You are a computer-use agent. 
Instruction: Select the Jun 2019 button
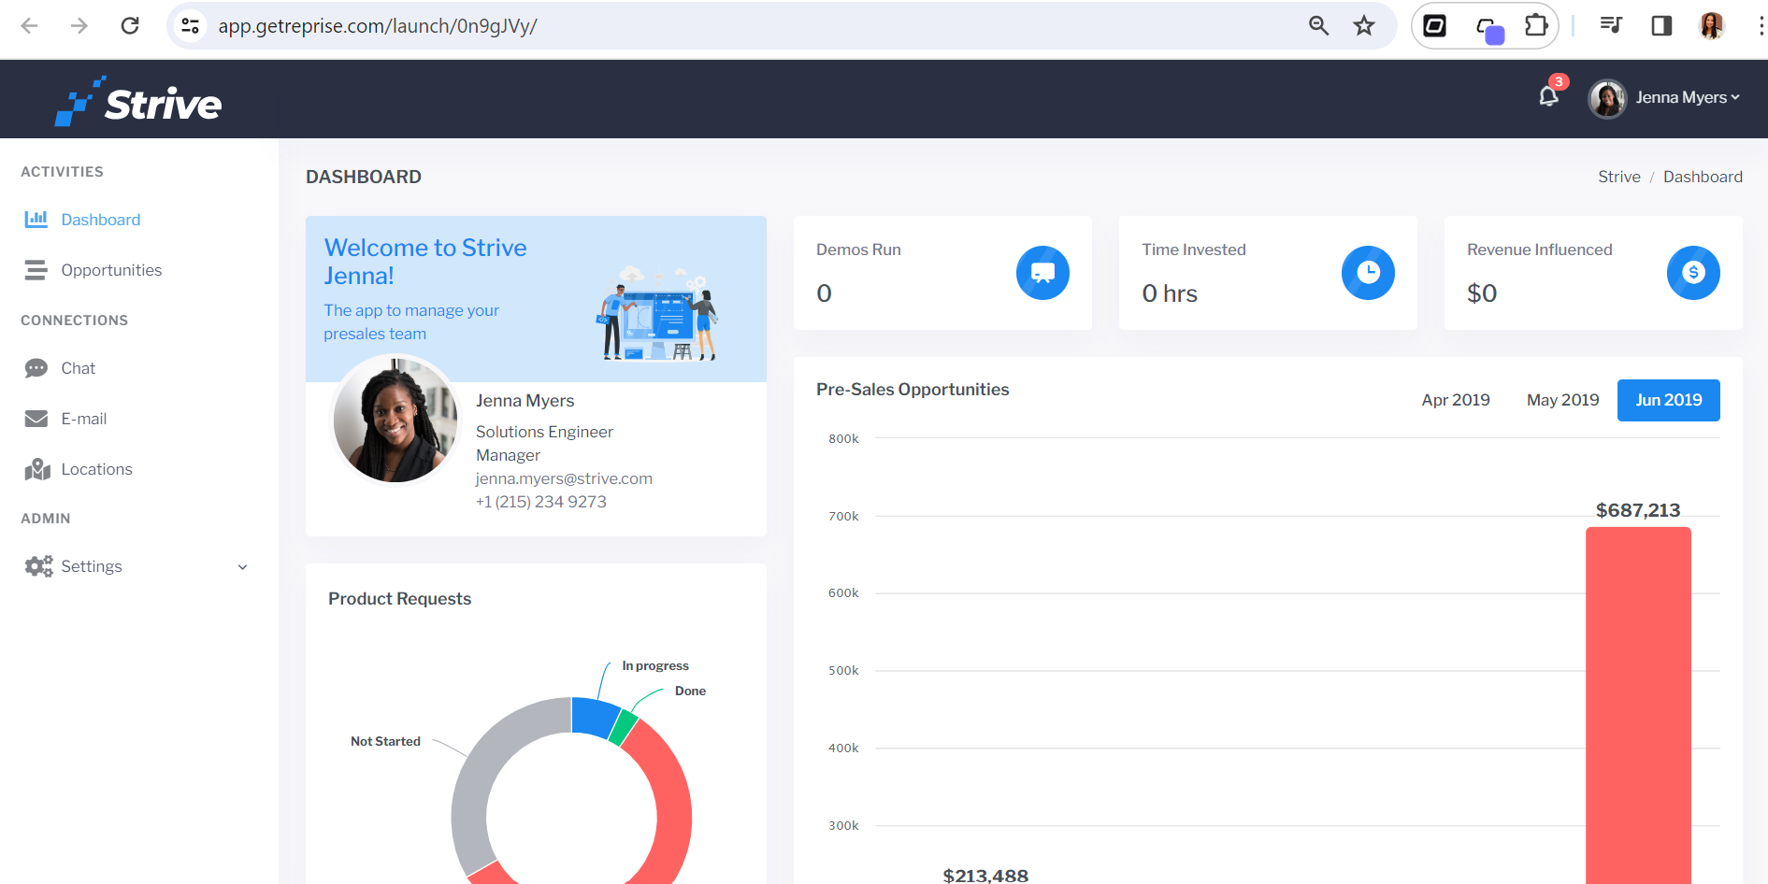[1669, 400]
